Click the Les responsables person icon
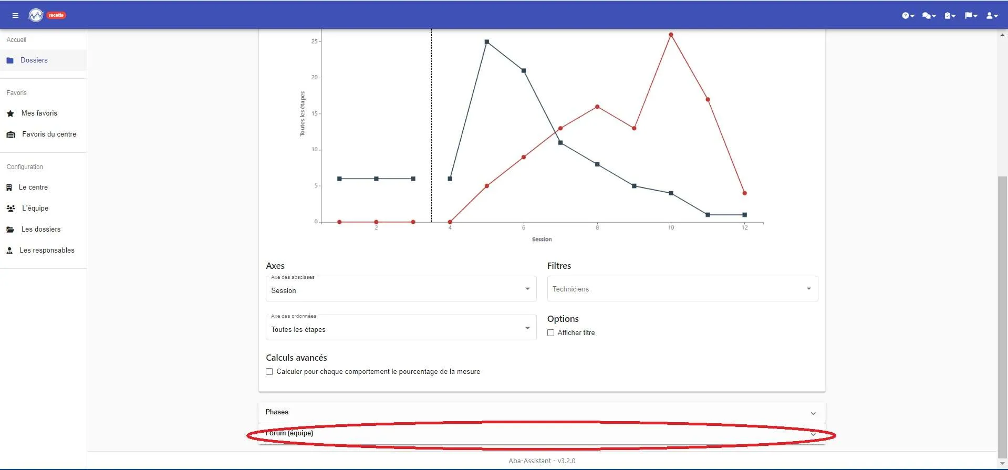The width and height of the screenshot is (1008, 470). coord(9,250)
